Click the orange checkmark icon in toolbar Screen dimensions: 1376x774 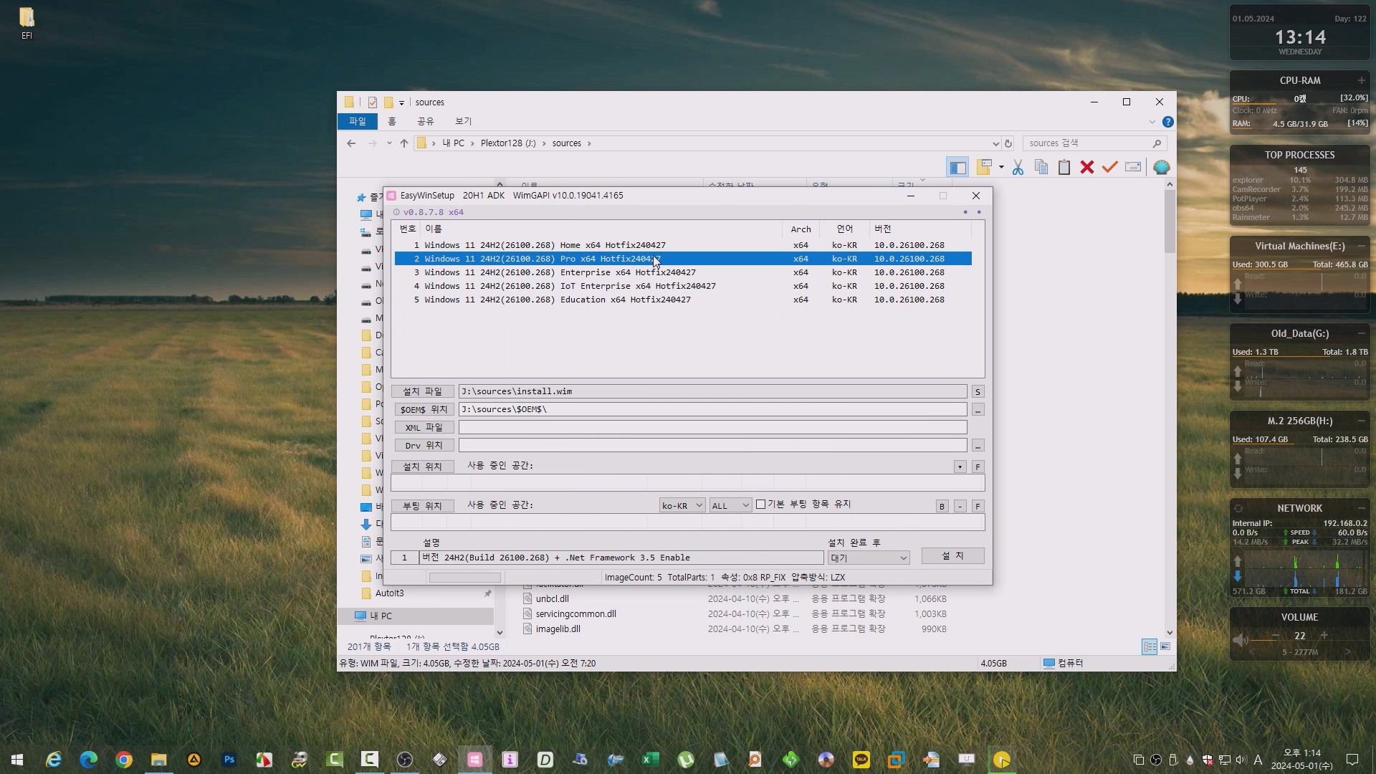[1110, 167]
